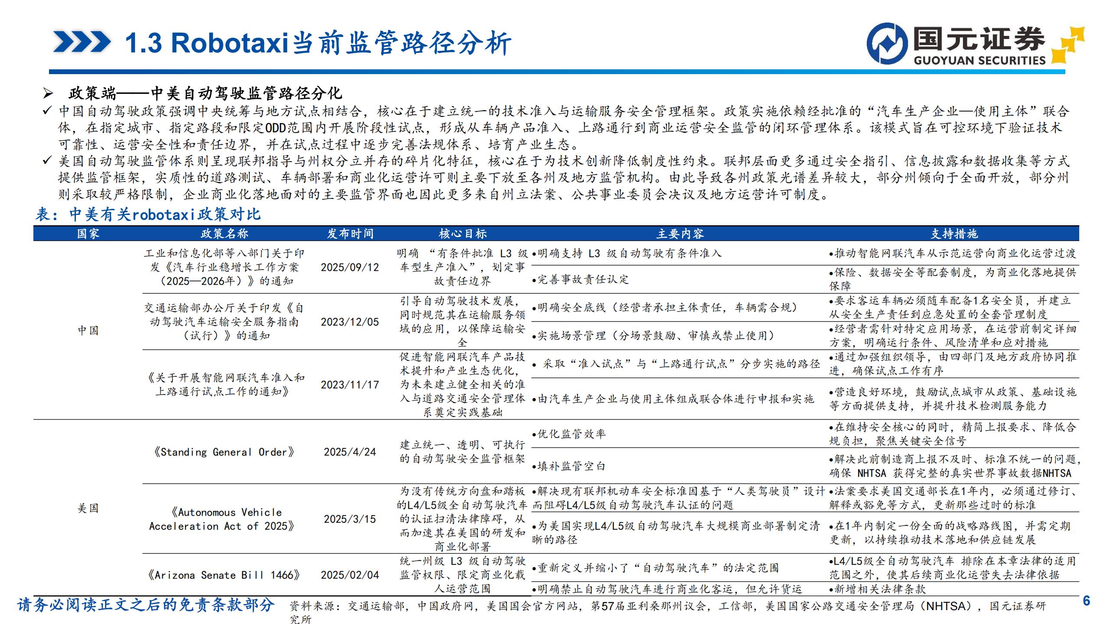1110x624 pixels.
Task: Click the bullet '明确安全底线（经营者承担主体责任…）'
Action: [x=665, y=308]
